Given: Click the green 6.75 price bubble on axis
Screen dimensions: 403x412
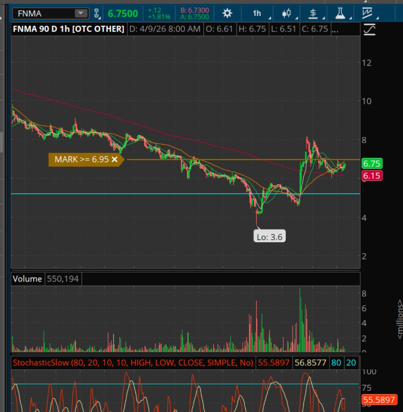Looking at the screenshot, I should pyautogui.click(x=372, y=163).
